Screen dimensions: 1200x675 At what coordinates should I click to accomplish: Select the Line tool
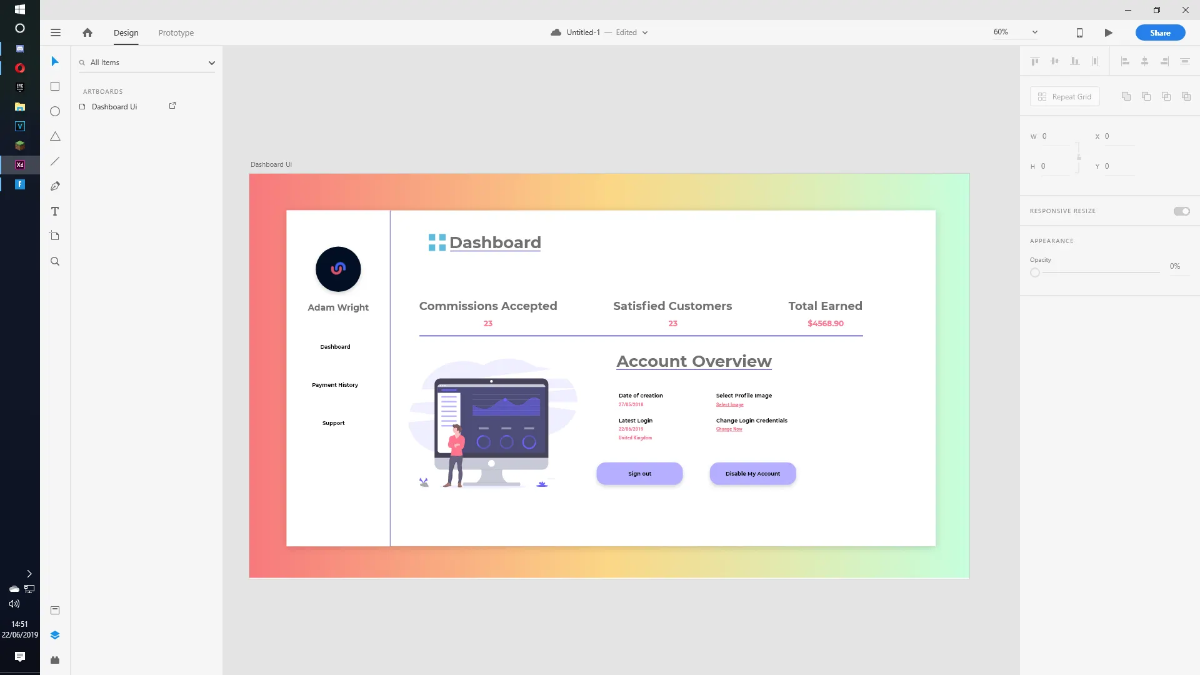(x=55, y=161)
